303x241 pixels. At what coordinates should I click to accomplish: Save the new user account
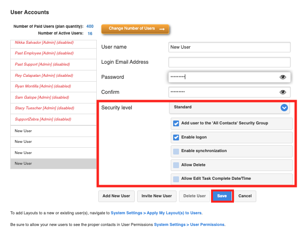(222, 196)
